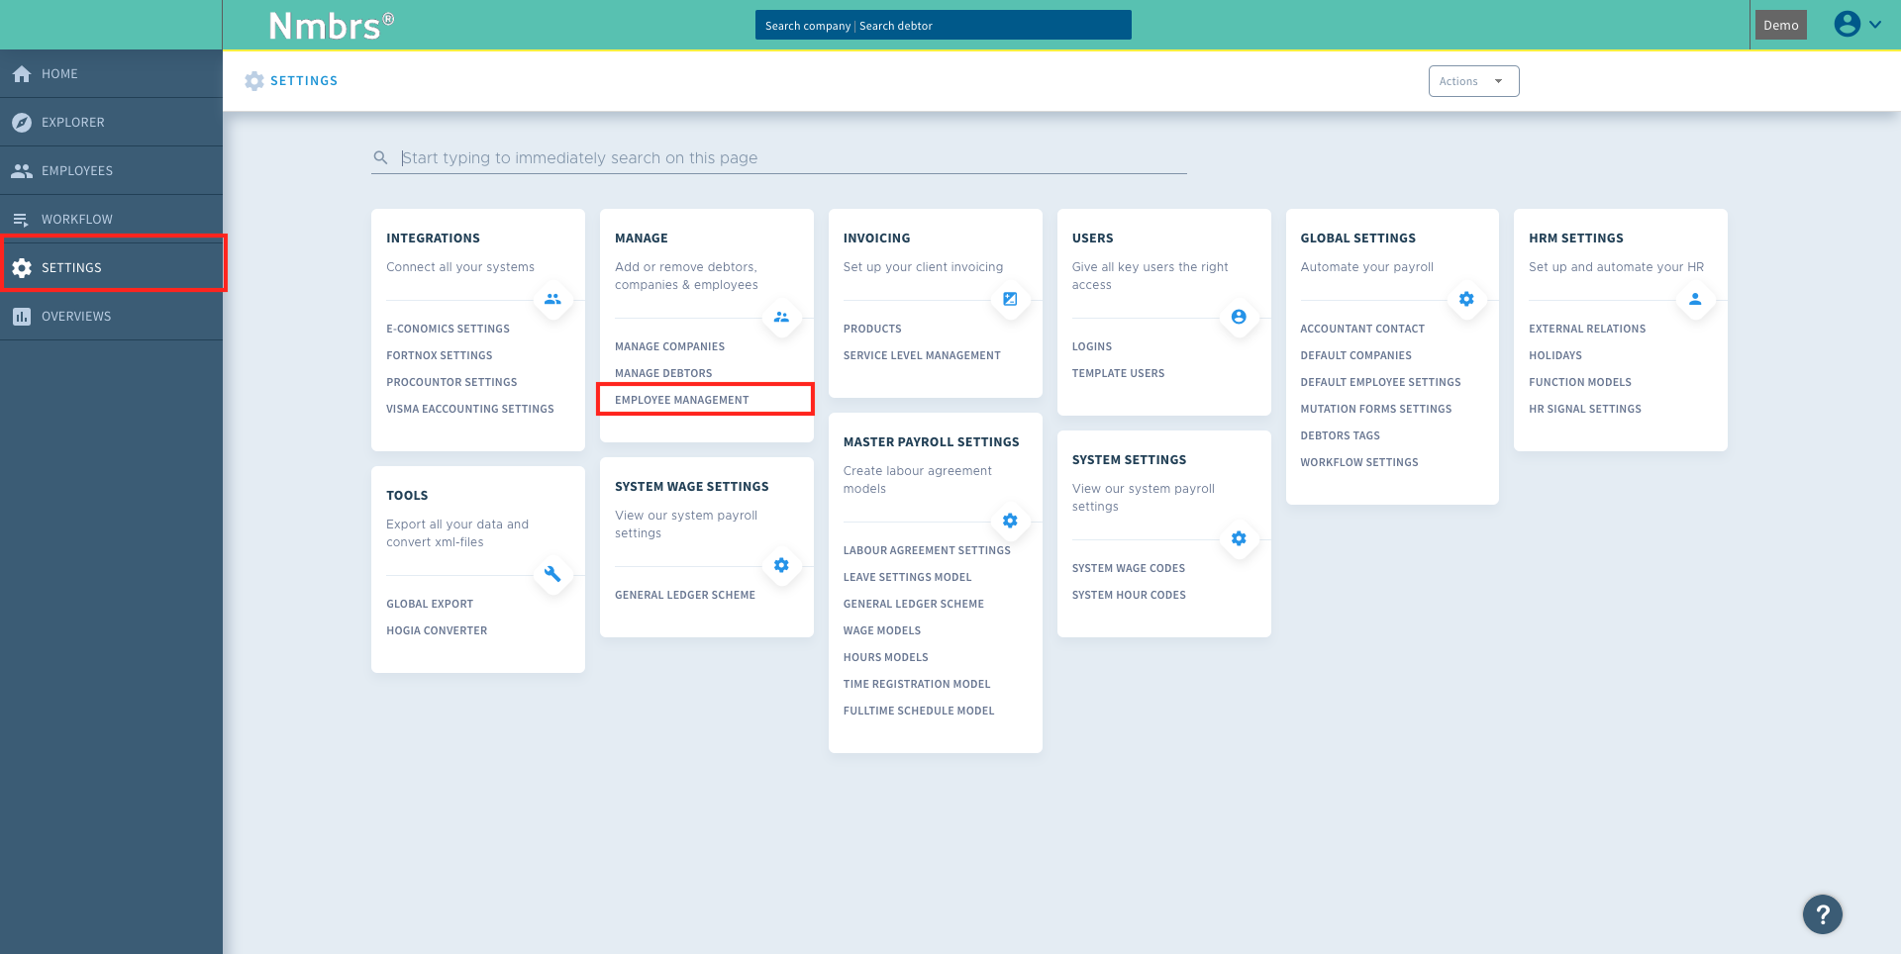Open Default Companies link
This screenshot has height=954, width=1901.
(x=1355, y=355)
